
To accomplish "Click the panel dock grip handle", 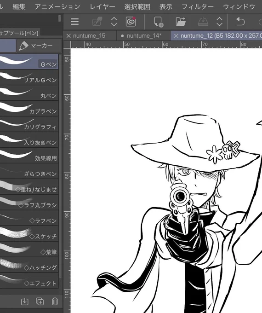I will 59,18.
